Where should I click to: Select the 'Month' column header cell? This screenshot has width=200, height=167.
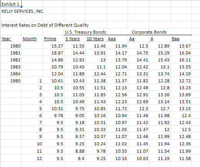point(32,39)
